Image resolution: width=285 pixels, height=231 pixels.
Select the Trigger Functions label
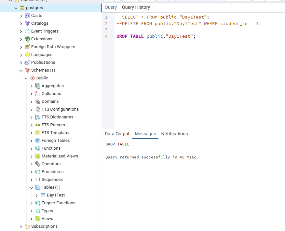click(x=58, y=203)
